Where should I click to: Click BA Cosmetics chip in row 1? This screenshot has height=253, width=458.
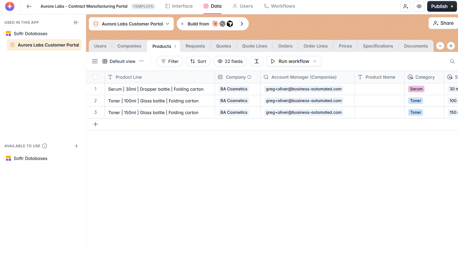(234, 89)
